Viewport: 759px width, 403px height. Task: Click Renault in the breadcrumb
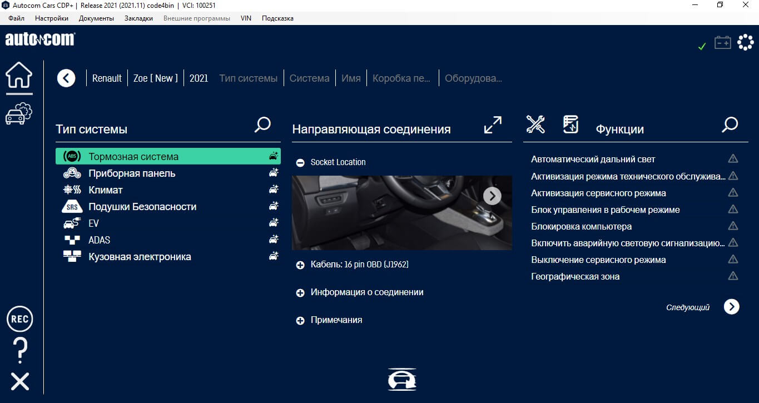tap(107, 78)
